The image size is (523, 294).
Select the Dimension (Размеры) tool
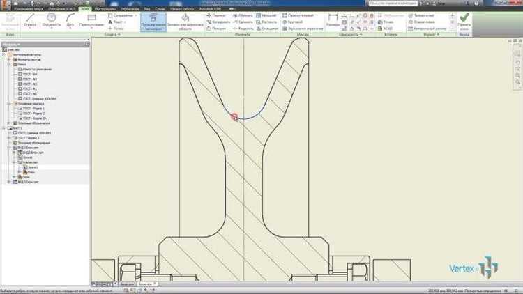point(333,21)
